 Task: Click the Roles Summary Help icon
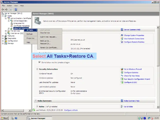pos(122,101)
